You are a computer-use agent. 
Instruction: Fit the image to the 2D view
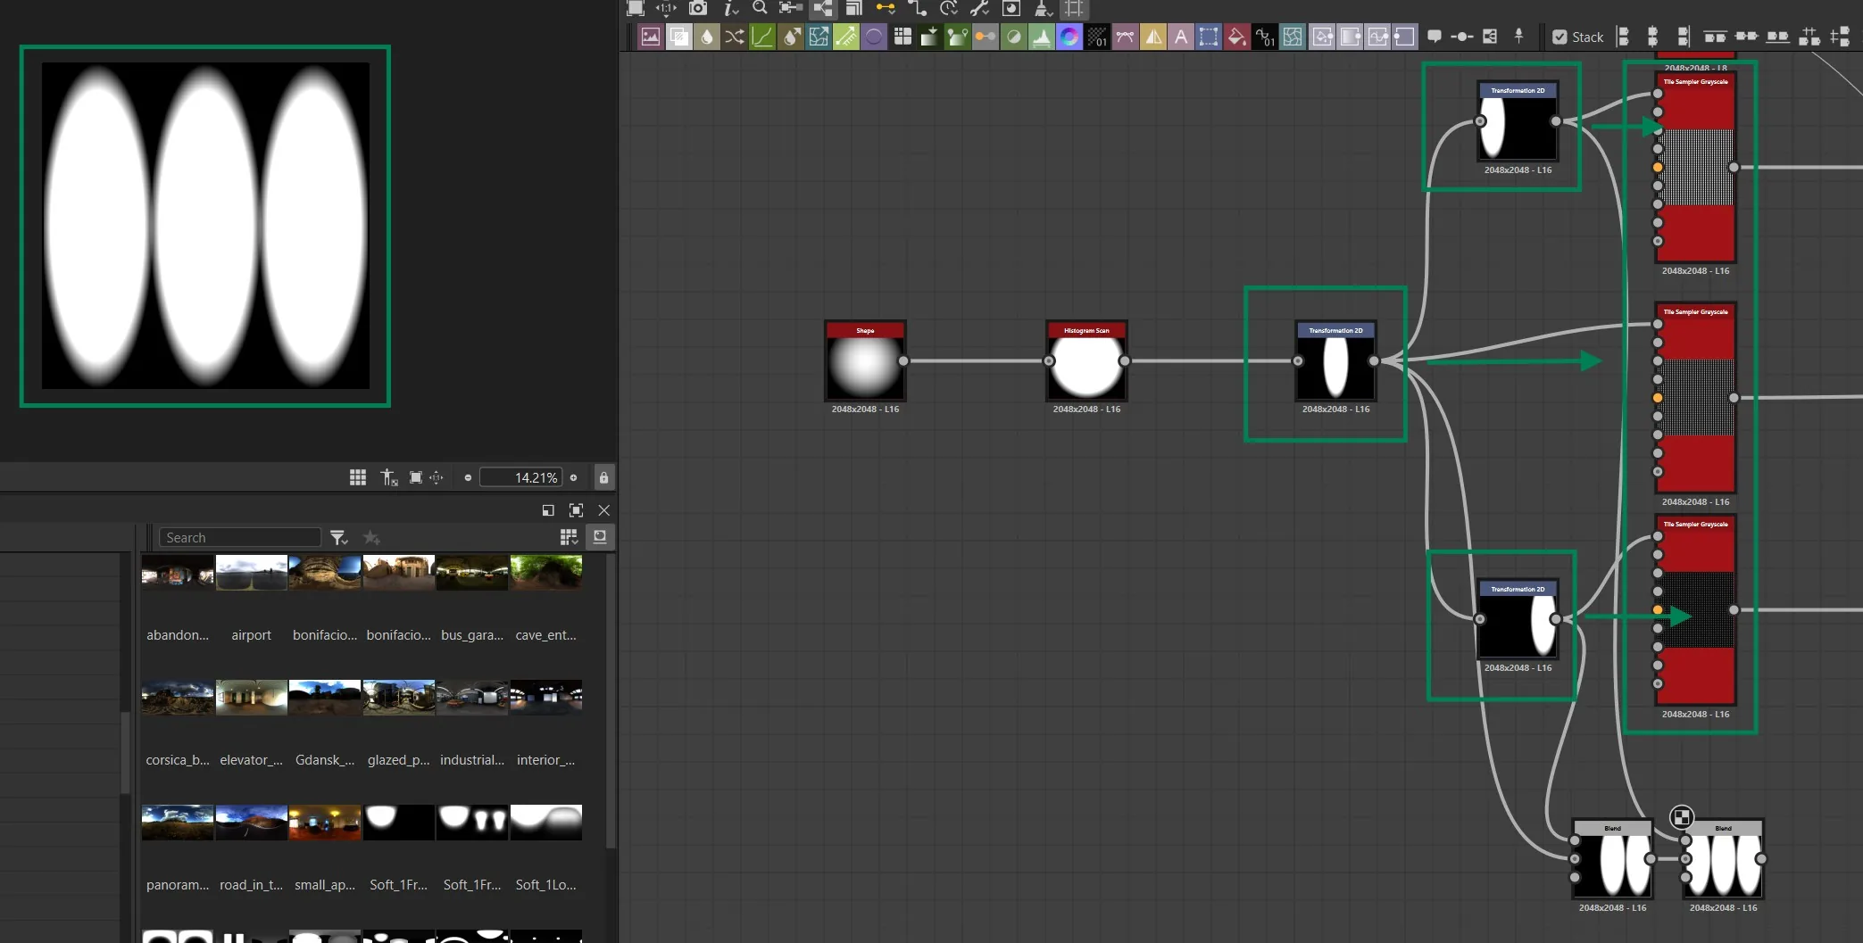tap(416, 477)
